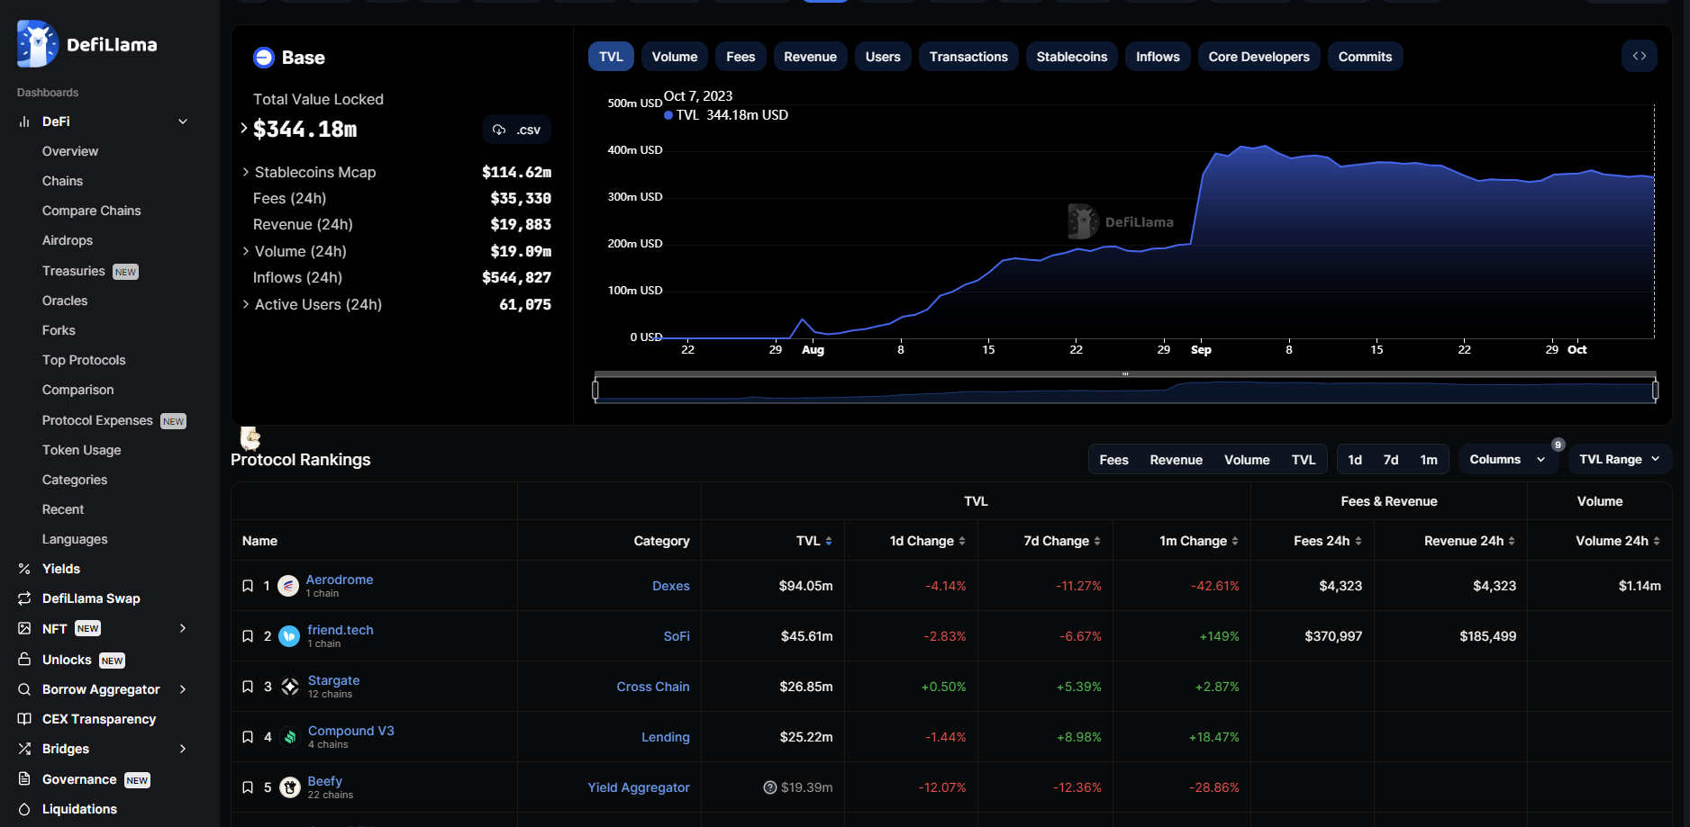This screenshot has height=827, width=1690.
Task: Toggle the Volume chart metric
Action: [675, 56]
